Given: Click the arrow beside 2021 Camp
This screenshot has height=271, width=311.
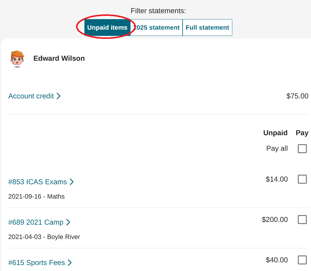Looking at the screenshot, I should pos(68,222).
